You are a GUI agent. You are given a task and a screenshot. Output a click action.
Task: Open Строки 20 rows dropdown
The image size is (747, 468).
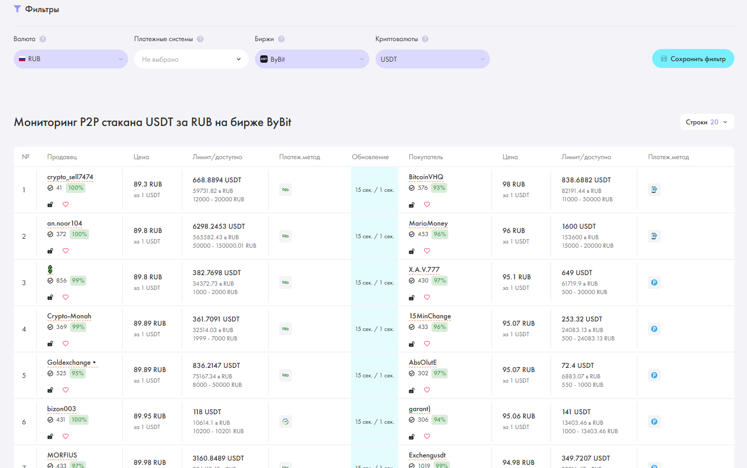[707, 122]
